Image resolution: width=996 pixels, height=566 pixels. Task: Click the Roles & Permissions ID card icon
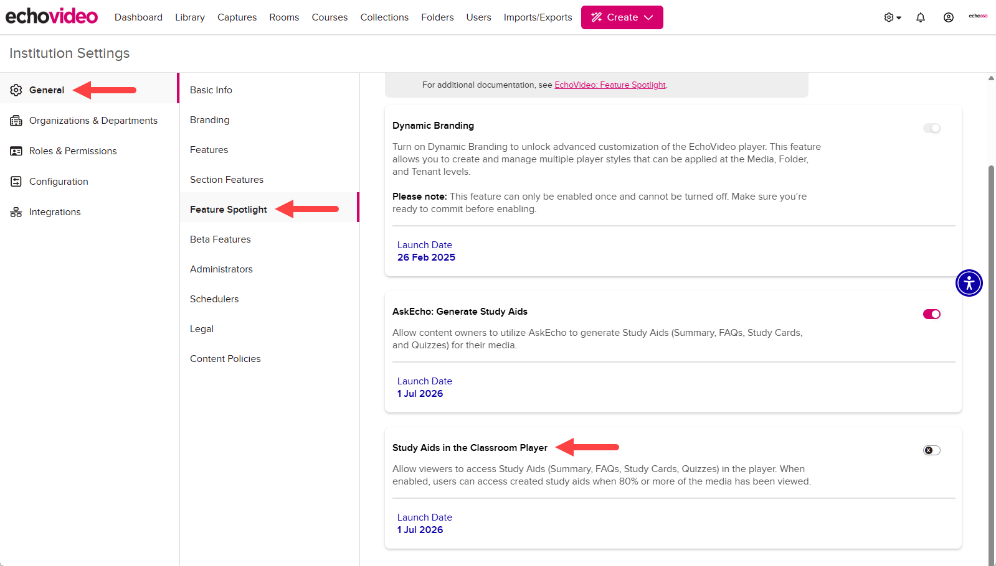(x=16, y=151)
